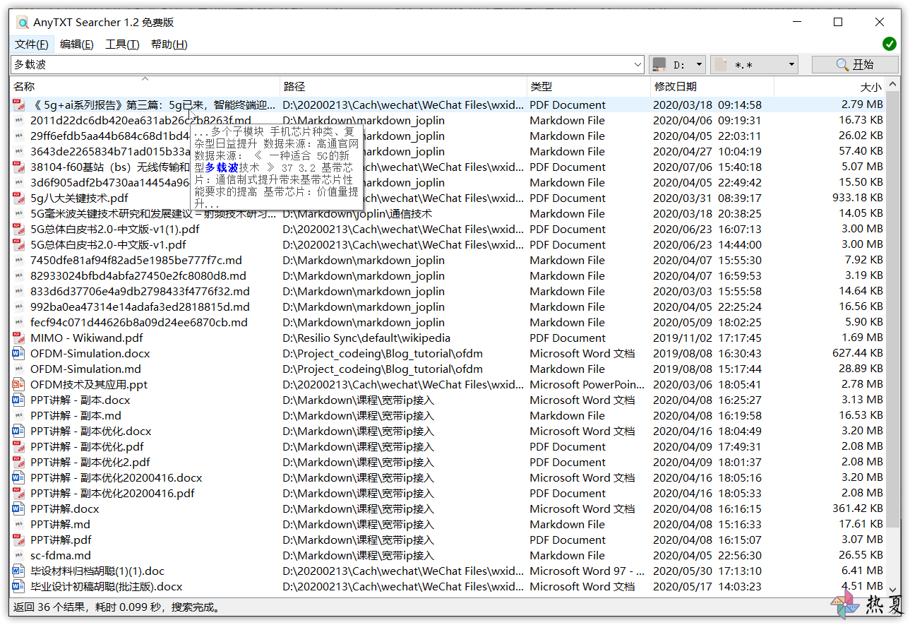Click markdown icon of 833d6d37706e4a9db2798433f4776f32.md
Screen dimensions: 910x625
click(x=19, y=292)
